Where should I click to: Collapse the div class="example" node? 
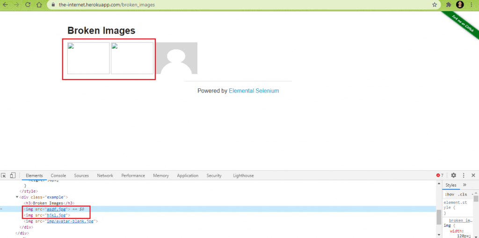(x=17, y=197)
